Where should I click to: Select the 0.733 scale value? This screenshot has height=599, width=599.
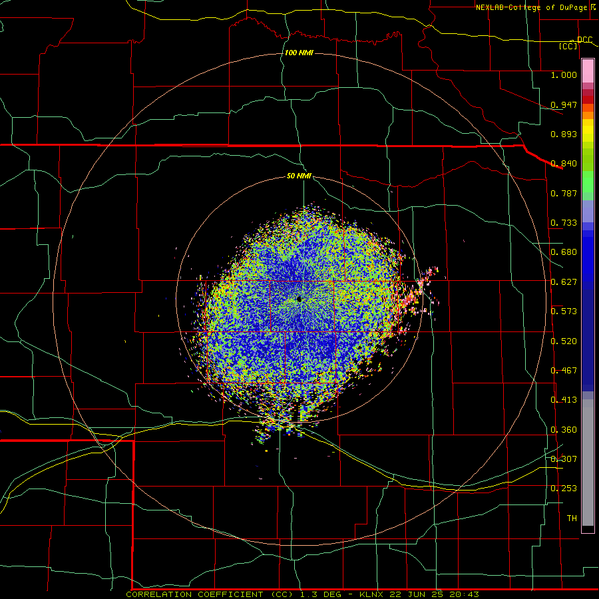point(564,223)
